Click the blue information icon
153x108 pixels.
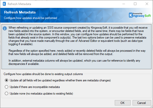click(5, 28)
